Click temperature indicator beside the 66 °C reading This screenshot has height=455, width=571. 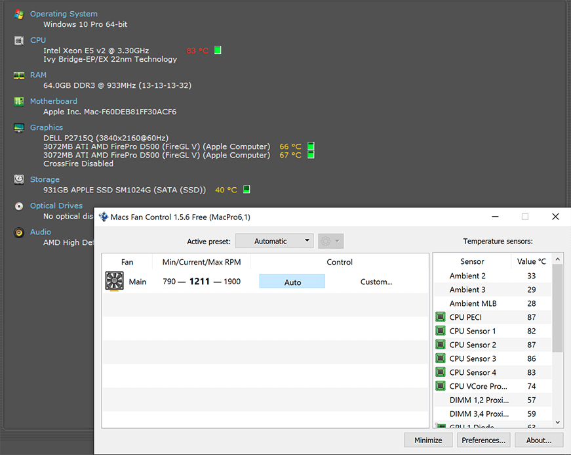click(x=311, y=146)
